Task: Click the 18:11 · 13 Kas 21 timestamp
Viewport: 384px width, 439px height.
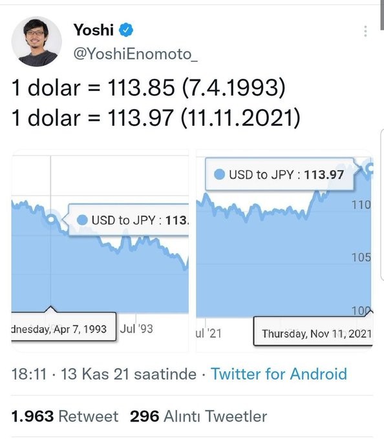Action: pos(103,374)
